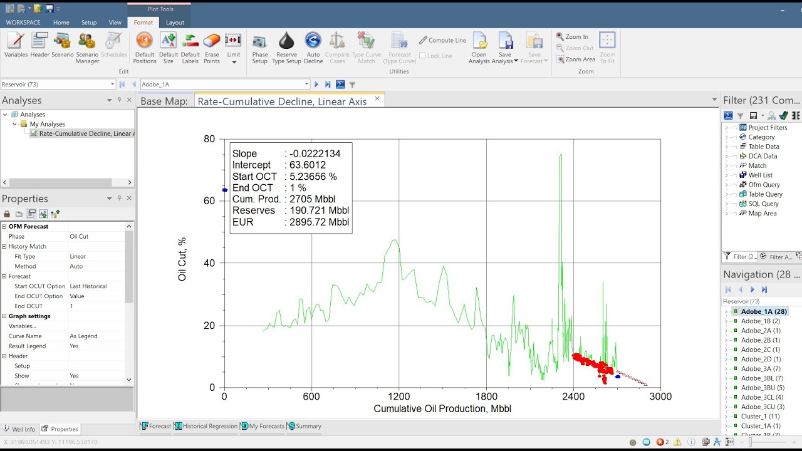Click the End OCUT value field
The height and width of the screenshot is (451, 802).
(96, 306)
